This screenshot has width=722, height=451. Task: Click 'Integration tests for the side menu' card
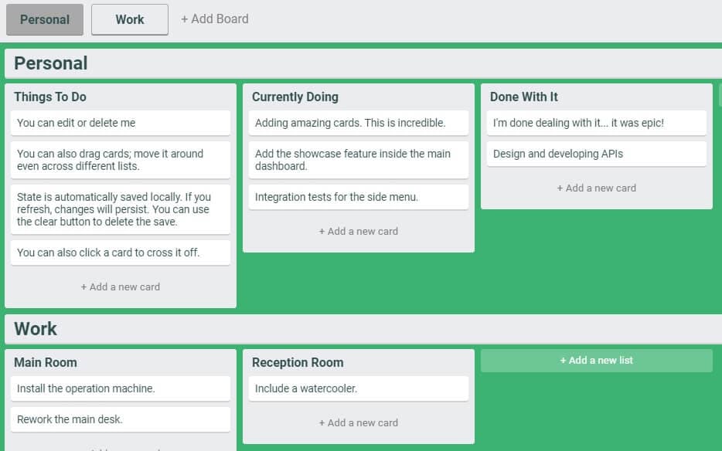click(x=359, y=197)
